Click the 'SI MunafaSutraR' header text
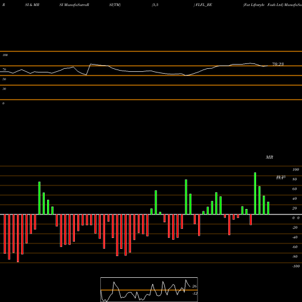This screenshot has width=302, height=302. point(74,5)
